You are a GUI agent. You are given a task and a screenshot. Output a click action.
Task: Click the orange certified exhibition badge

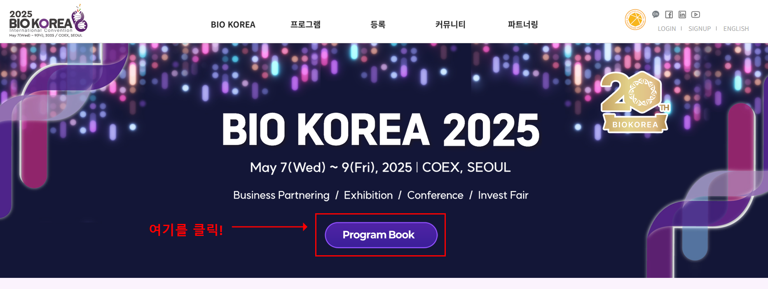tap(635, 19)
